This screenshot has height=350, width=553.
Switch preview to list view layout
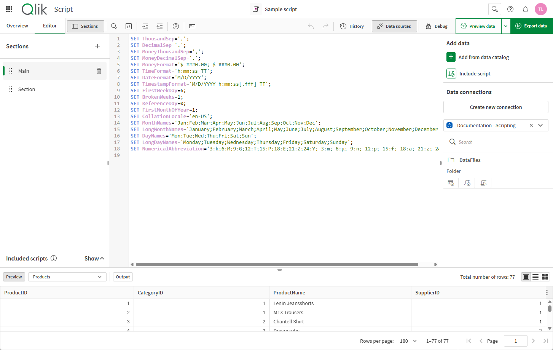[535, 277]
